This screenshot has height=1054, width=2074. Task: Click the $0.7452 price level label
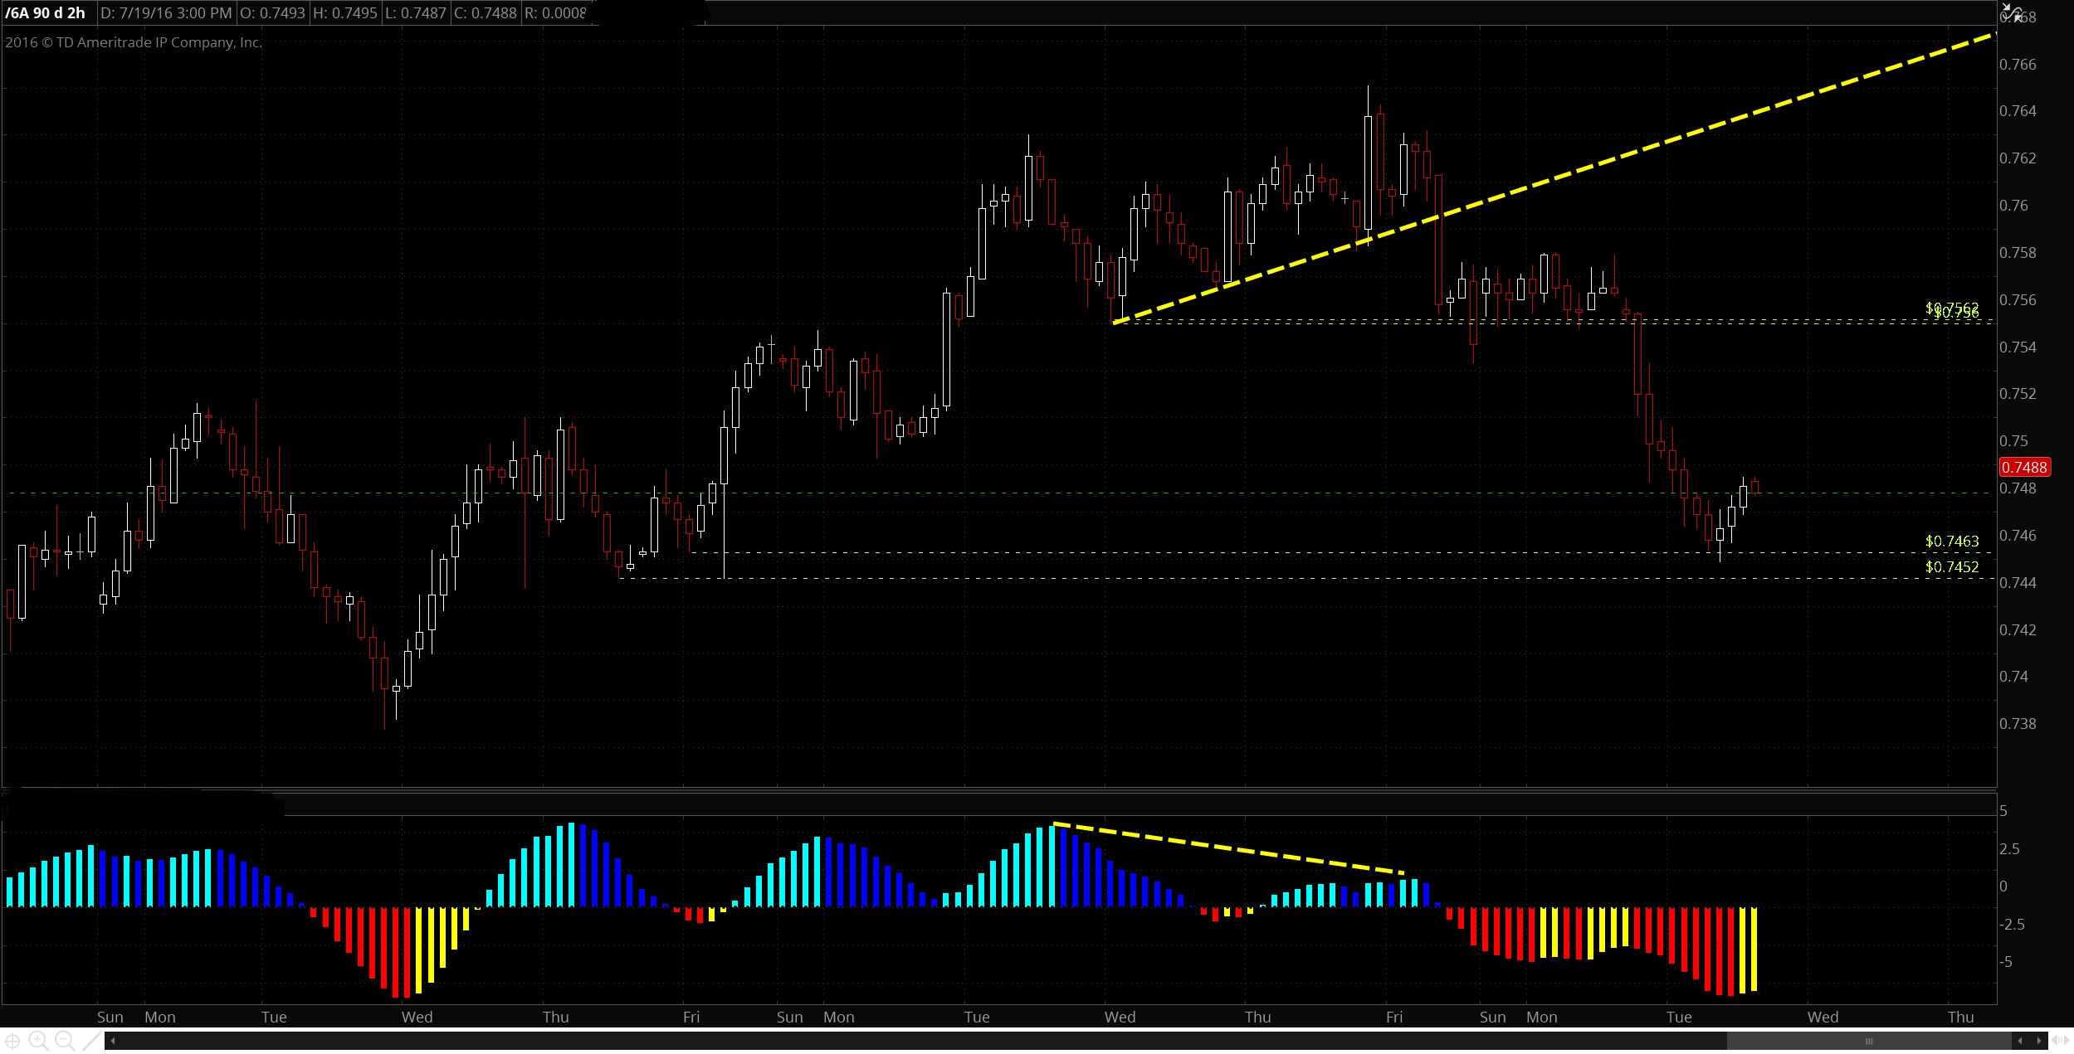1952,567
